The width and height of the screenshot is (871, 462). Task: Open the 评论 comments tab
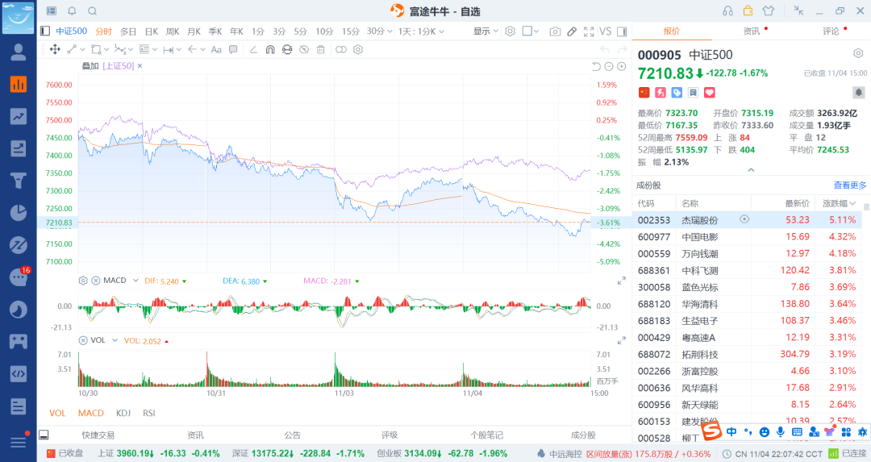(831, 31)
